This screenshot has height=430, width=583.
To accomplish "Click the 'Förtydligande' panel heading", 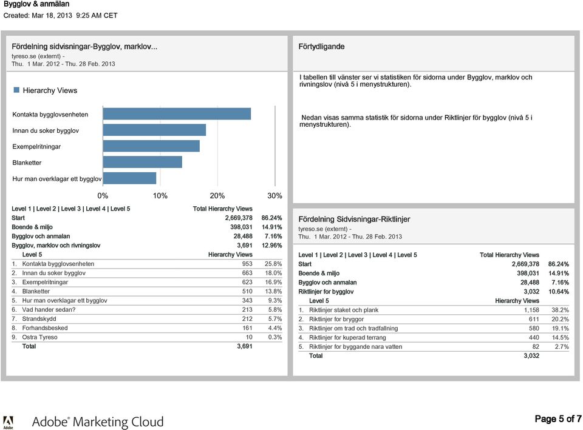I will pyautogui.click(x=321, y=47).
